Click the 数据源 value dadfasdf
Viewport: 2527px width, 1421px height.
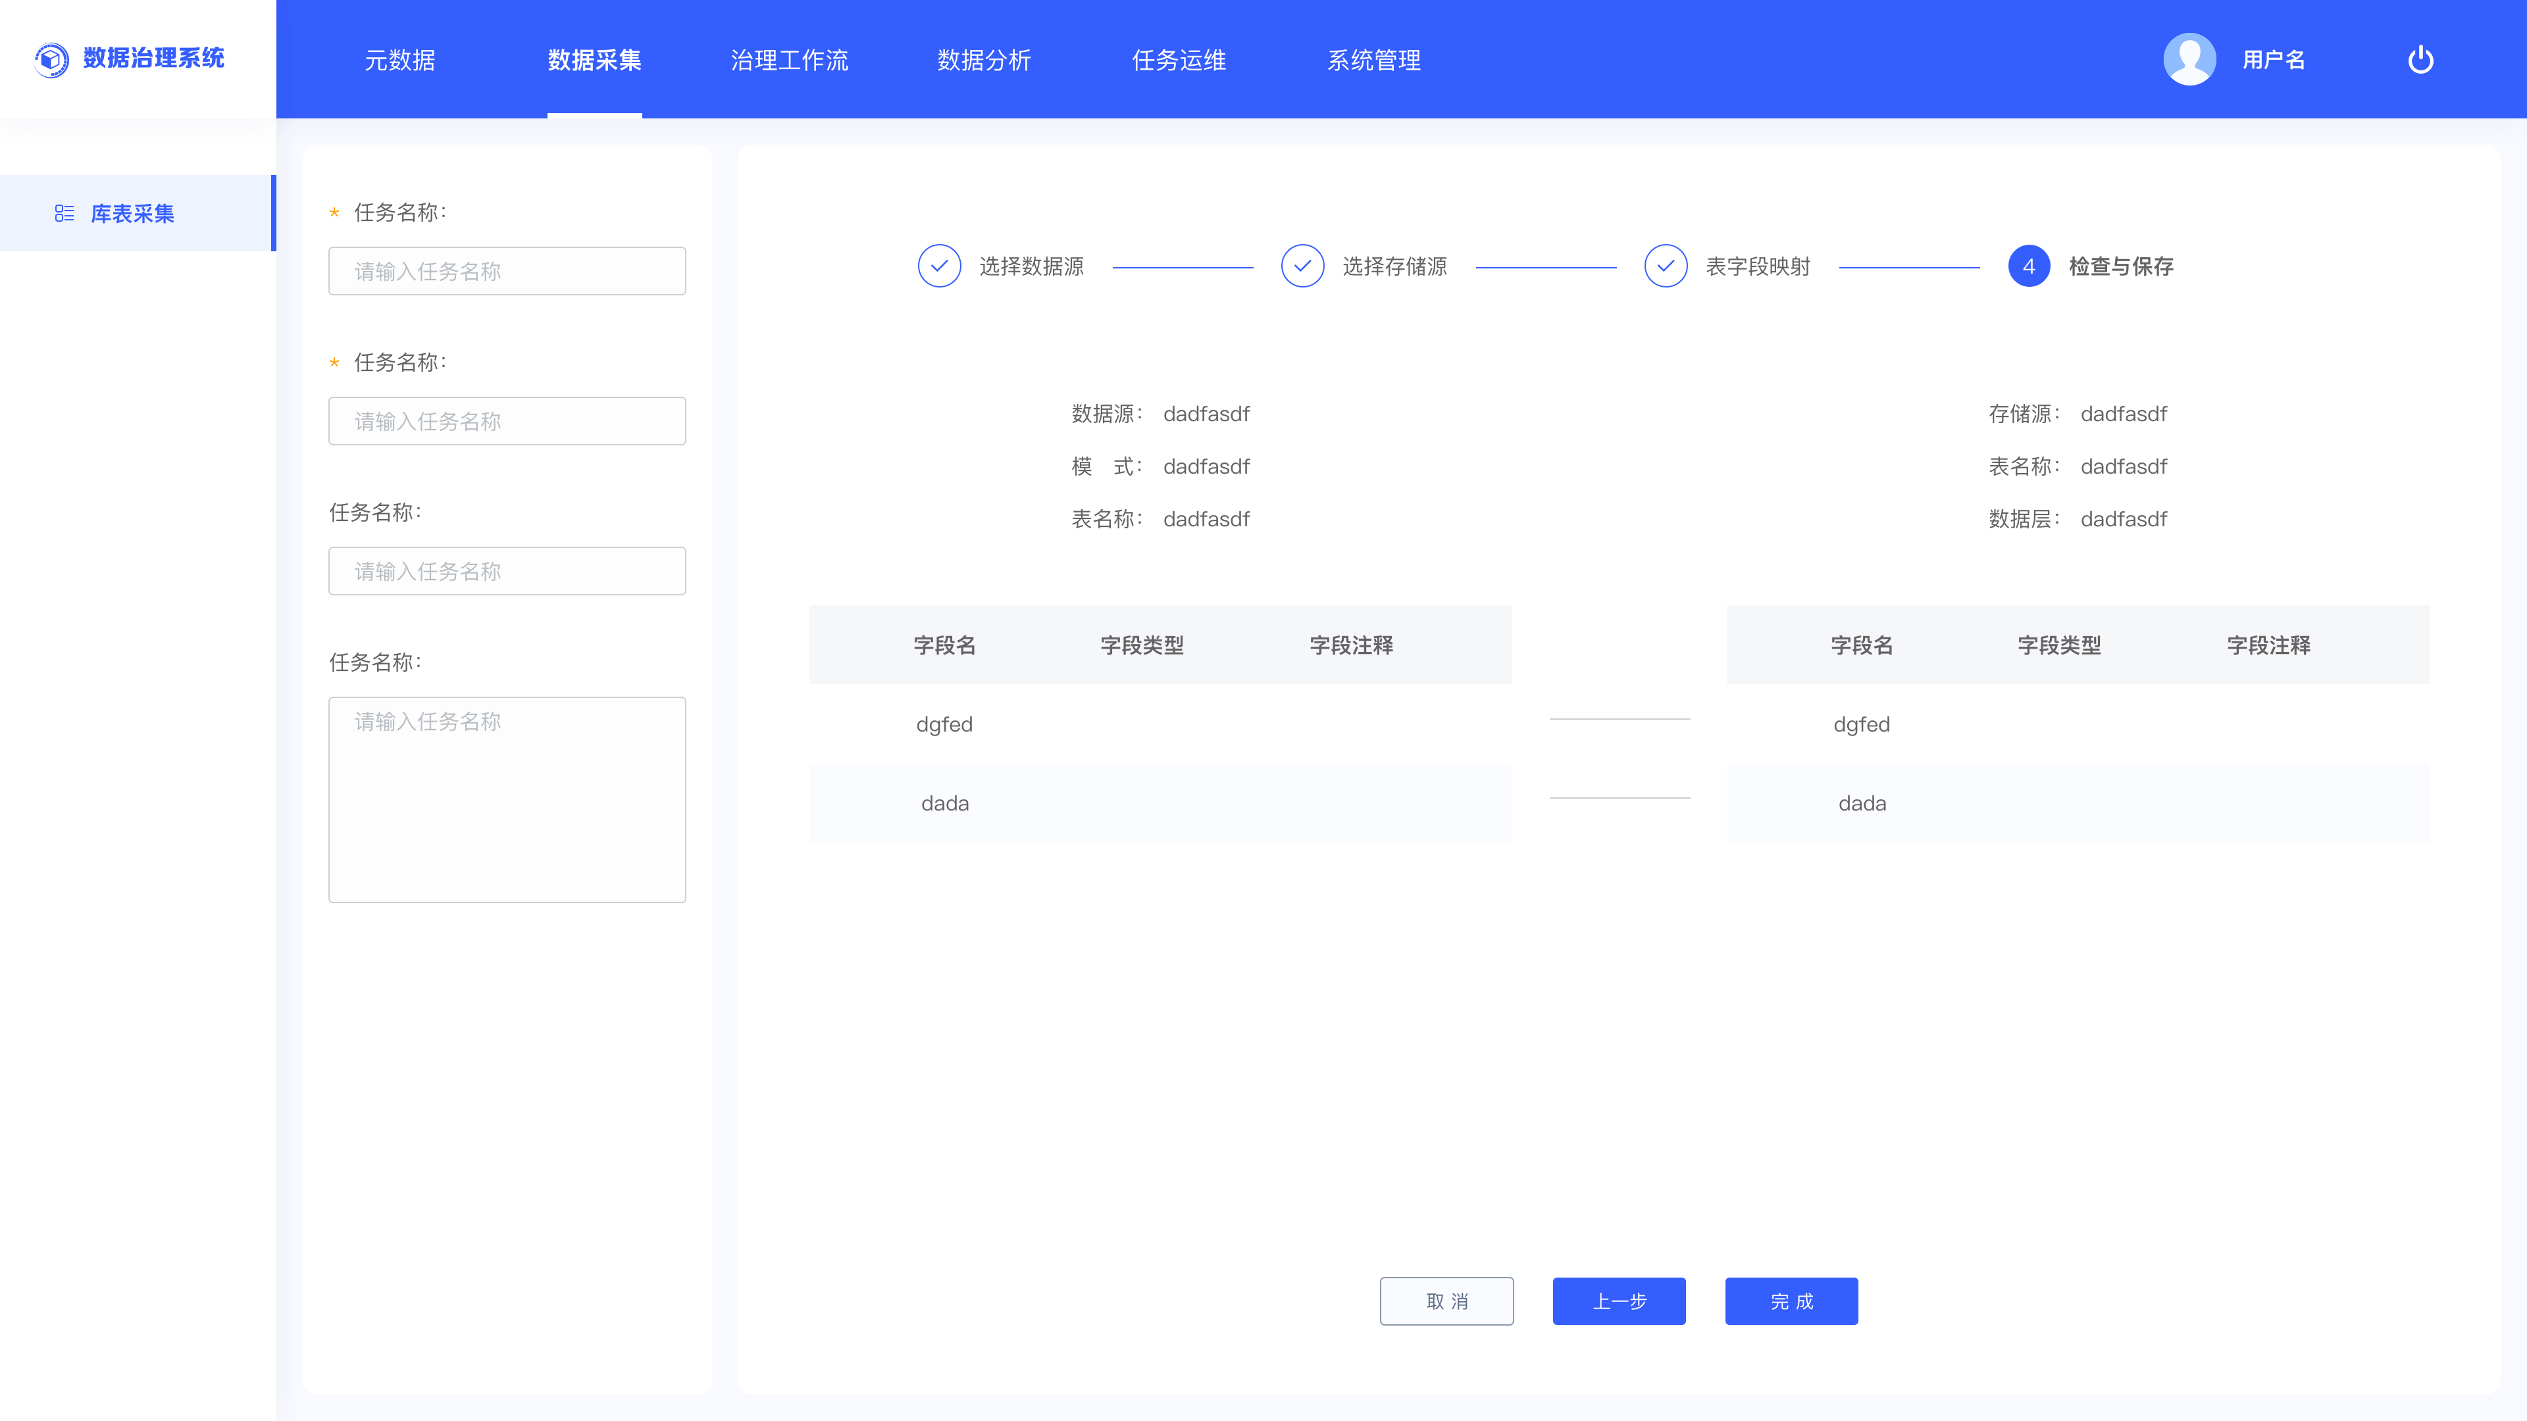(x=1207, y=414)
